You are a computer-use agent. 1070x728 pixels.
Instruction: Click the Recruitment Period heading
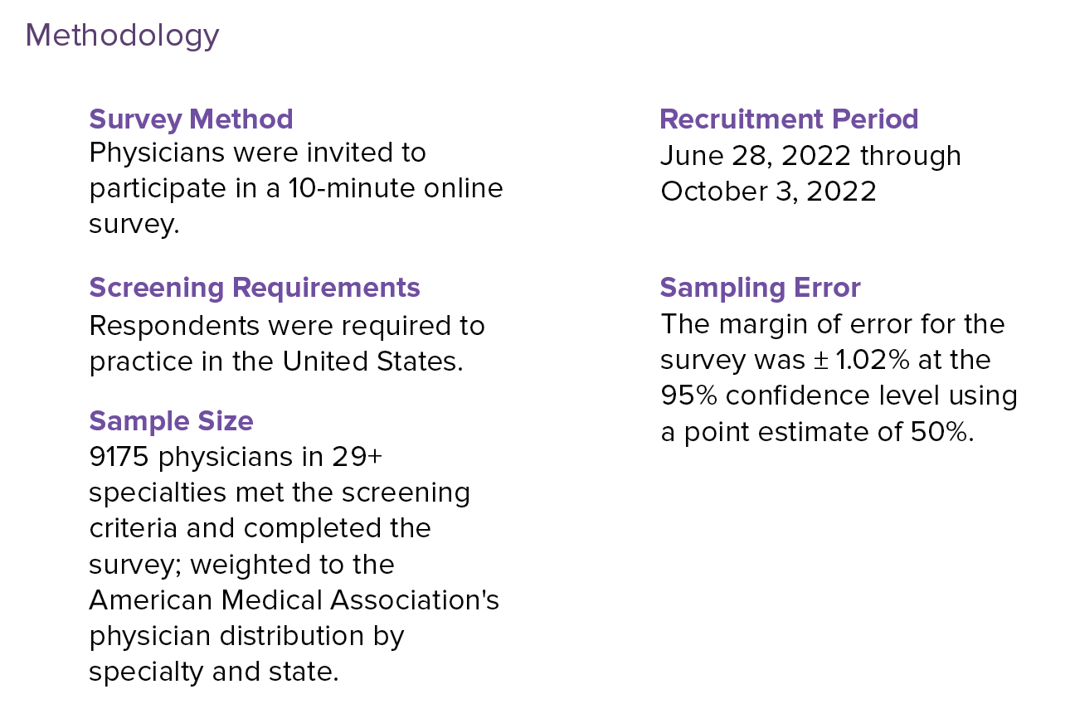pyautogui.click(x=789, y=119)
